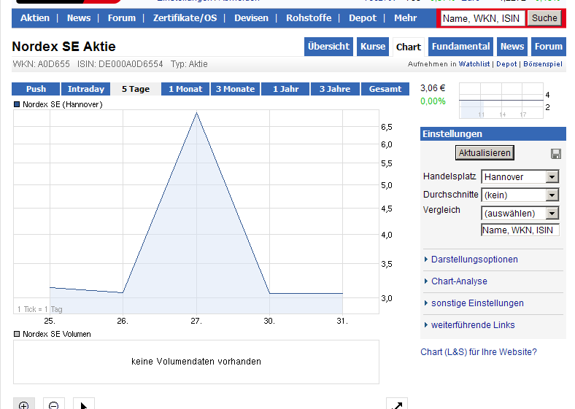Click the Aktualisieren button
Screen dimensions: 575x409
coord(485,153)
